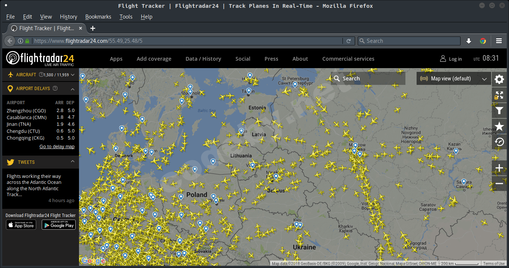509x268 pixels.
Task: Zoom in on the map with plus
Action: [x=499, y=168]
